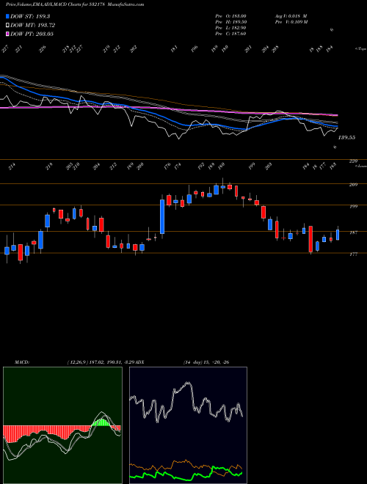Image resolution: width=367 pixels, height=484 pixels.
Task: Click the 187 price axis label
Action: 353,232
